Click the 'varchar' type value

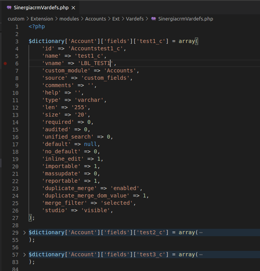point(89,100)
